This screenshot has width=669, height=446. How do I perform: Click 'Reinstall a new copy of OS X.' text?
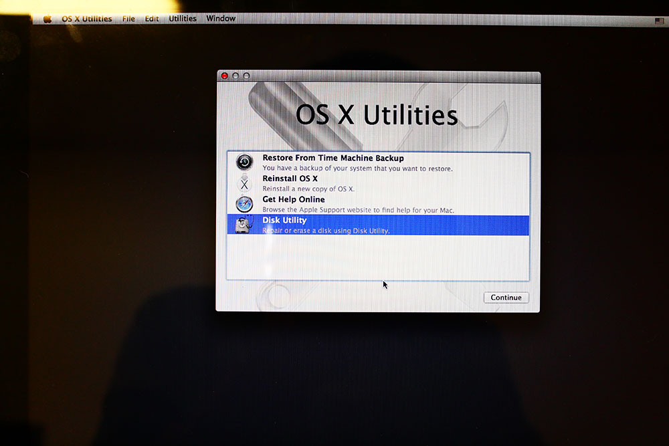pos(308,189)
